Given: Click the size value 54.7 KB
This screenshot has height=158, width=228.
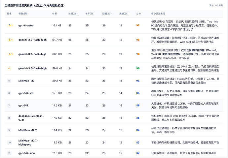Looking at the screenshot, I should tap(57, 40).
